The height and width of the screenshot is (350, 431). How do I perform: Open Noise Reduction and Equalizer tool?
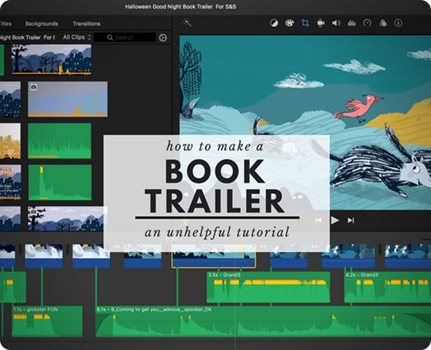tap(351, 23)
